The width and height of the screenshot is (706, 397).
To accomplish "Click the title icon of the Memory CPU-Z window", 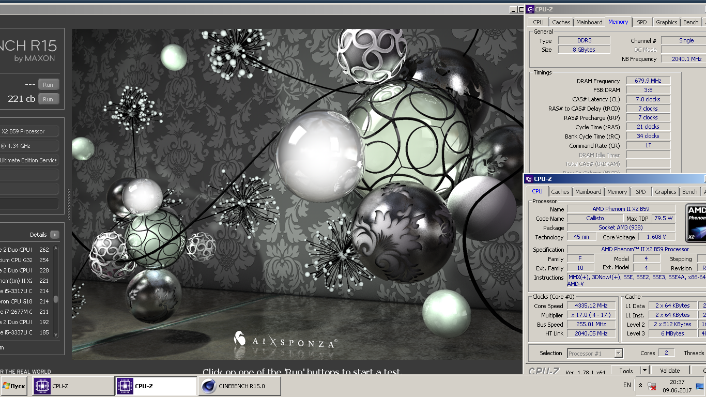I will point(530,9).
